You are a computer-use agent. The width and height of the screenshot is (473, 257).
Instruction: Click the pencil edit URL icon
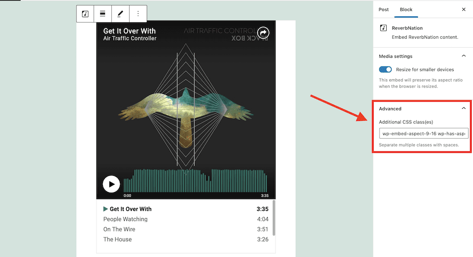120,14
